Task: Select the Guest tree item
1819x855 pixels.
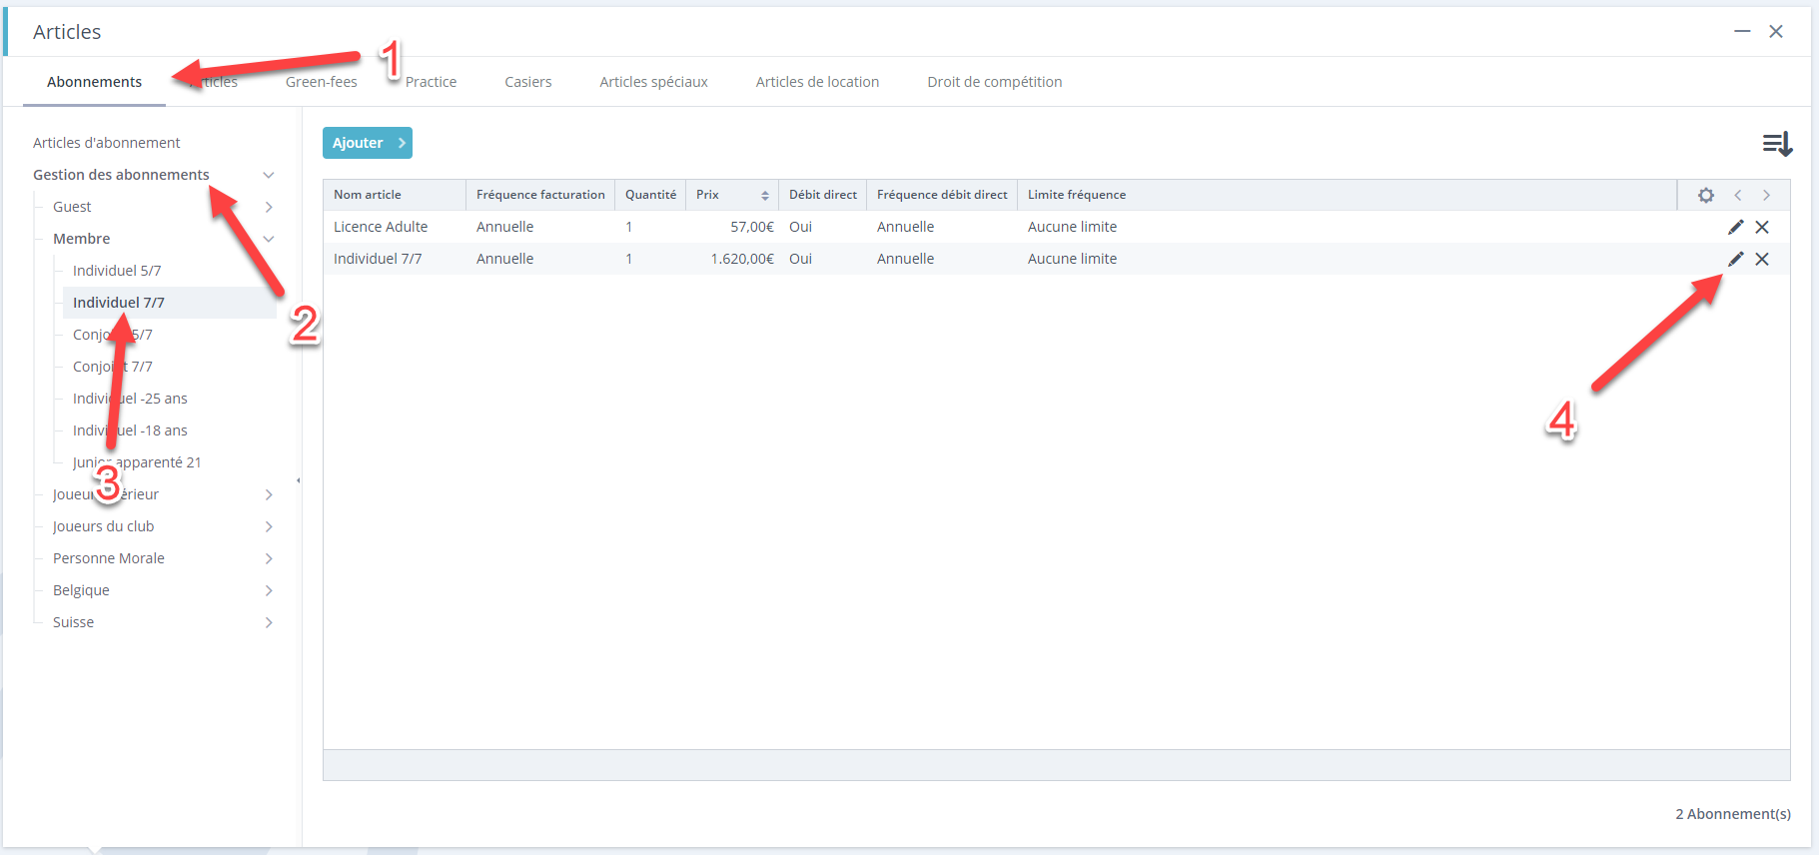Action: pyautogui.click(x=72, y=207)
